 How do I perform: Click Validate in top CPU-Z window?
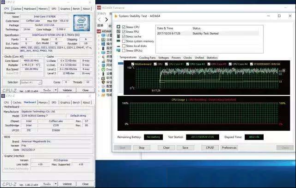67,90
